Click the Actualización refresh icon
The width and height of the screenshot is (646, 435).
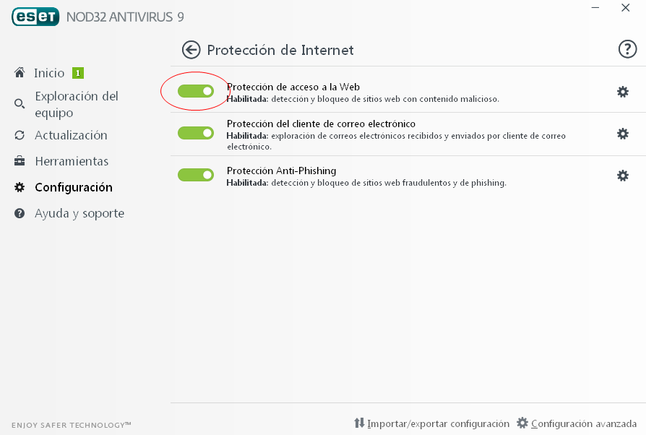pyautogui.click(x=19, y=135)
